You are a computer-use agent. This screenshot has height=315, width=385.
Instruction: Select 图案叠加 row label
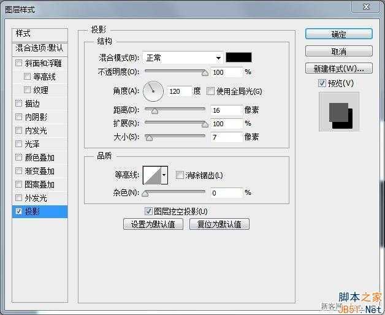39,184
